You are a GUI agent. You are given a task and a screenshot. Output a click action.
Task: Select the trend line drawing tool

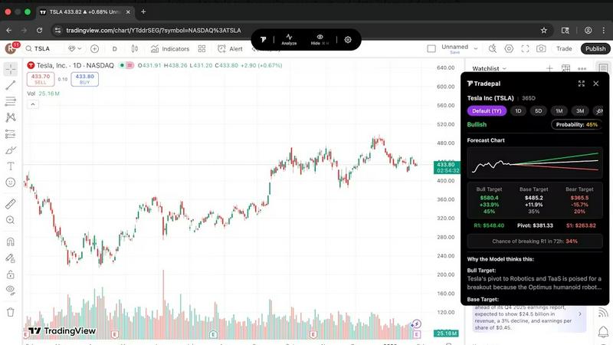point(11,84)
